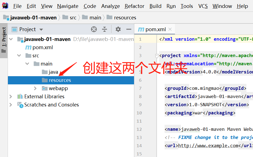Click the Project view icon in panel header

pyautogui.click(x=14, y=29)
